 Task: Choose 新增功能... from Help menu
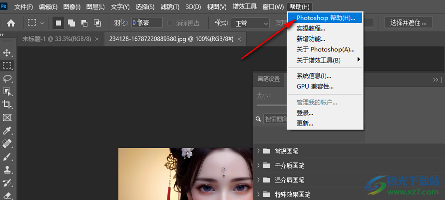click(325, 39)
